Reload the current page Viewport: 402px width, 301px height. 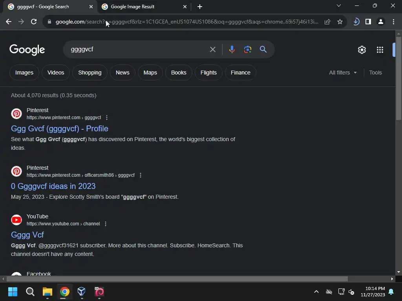(34, 22)
